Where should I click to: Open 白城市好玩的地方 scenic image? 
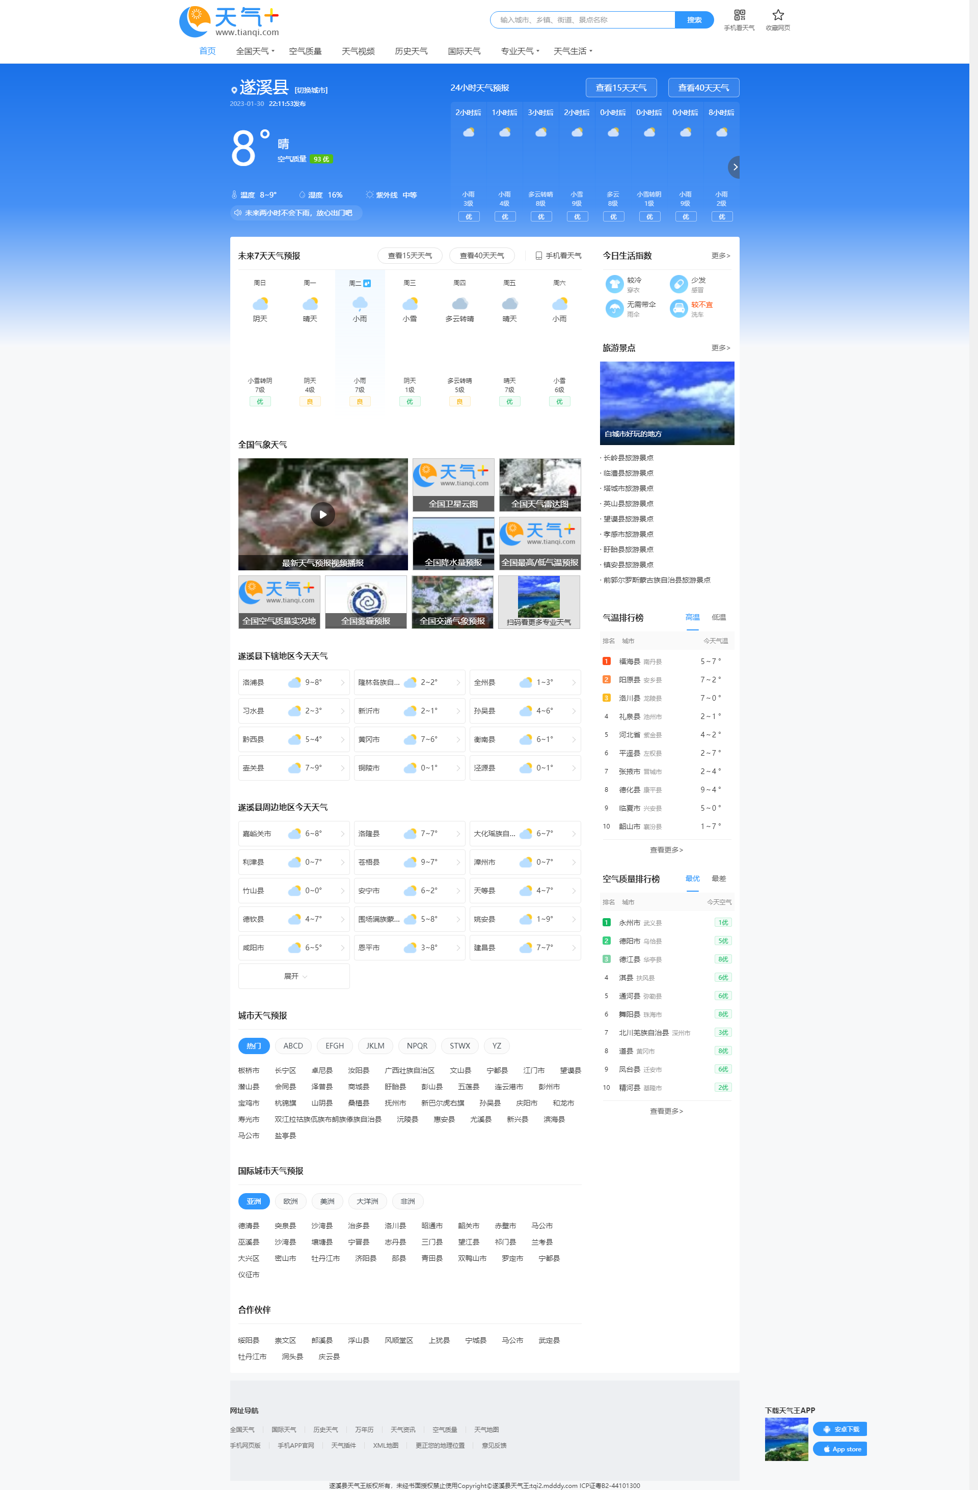(x=667, y=403)
